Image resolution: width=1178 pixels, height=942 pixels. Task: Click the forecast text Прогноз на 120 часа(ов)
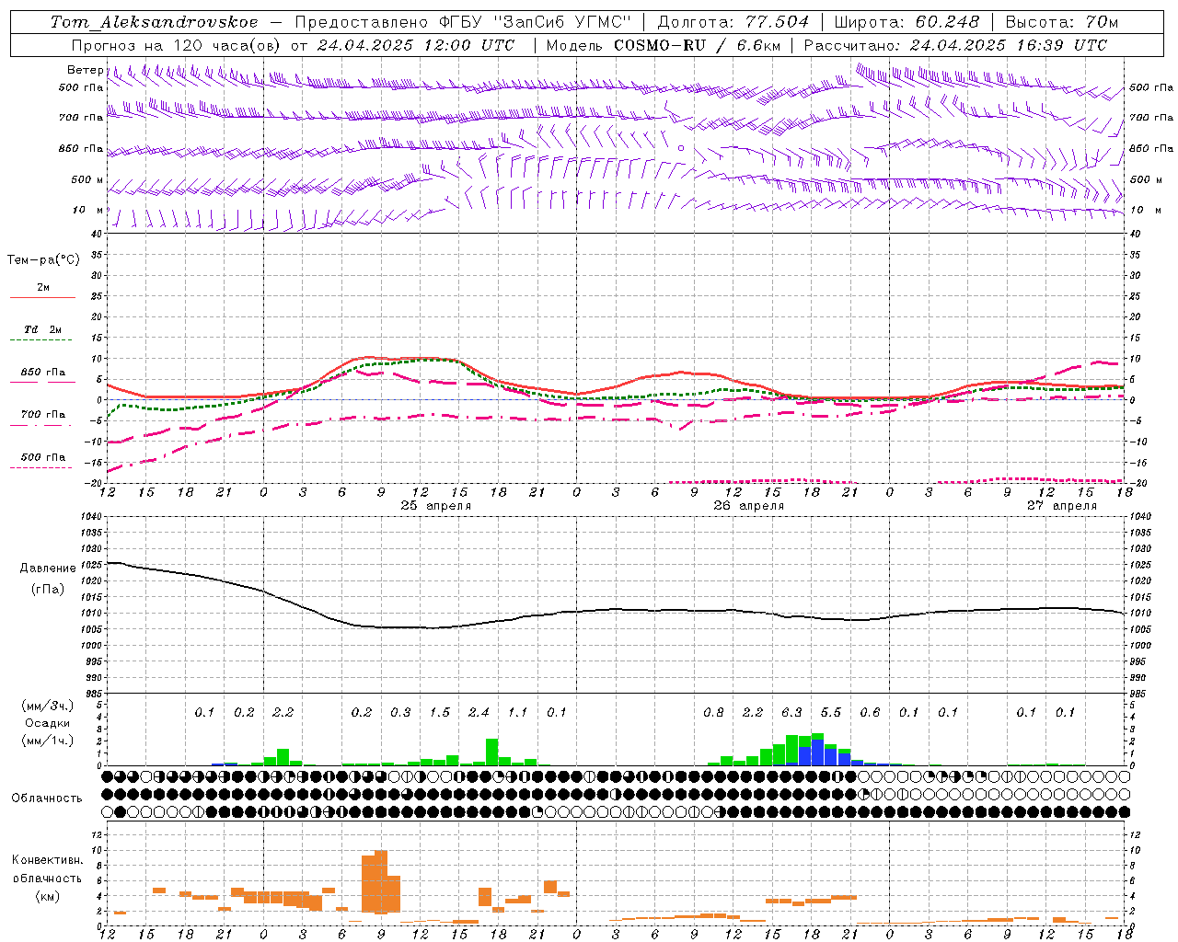[x=177, y=45]
